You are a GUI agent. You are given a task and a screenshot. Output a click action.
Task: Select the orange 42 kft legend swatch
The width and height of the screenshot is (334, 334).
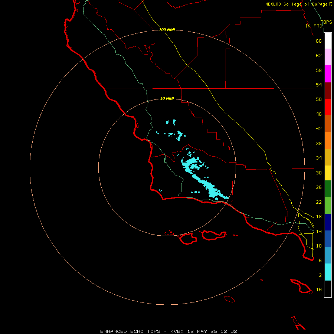coord(328,140)
